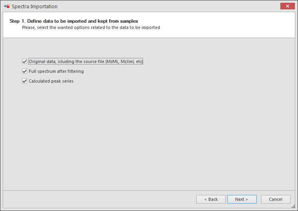Disable the Calculated peak series checkbox
Viewport: 298px width, 211px height.
[24, 81]
